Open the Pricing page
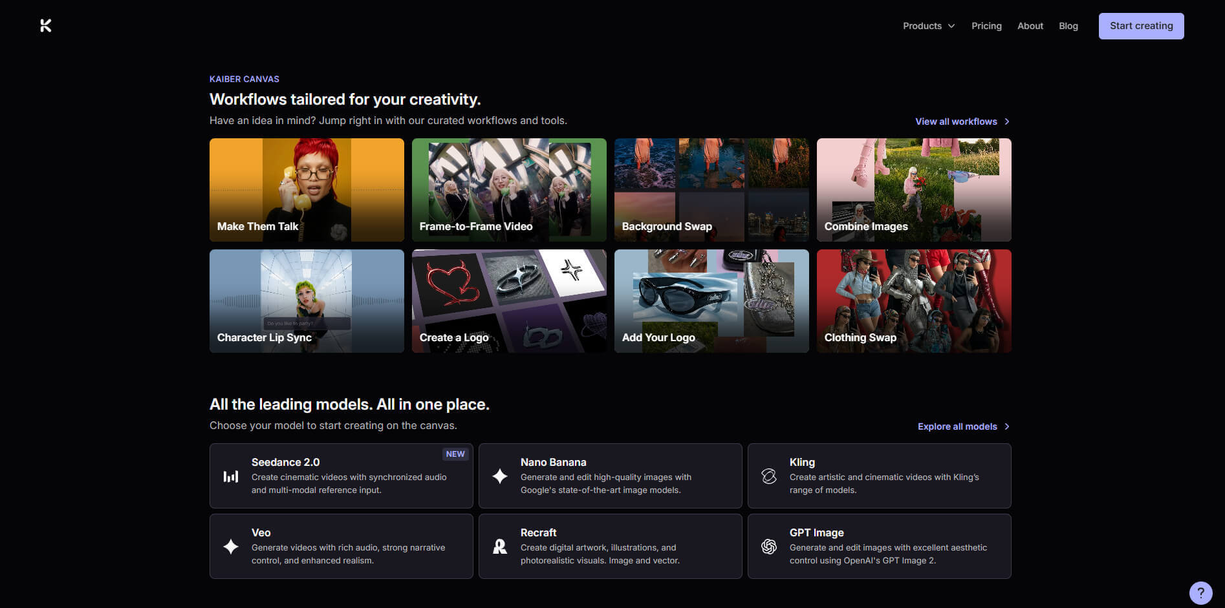The image size is (1225, 608). (x=986, y=26)
